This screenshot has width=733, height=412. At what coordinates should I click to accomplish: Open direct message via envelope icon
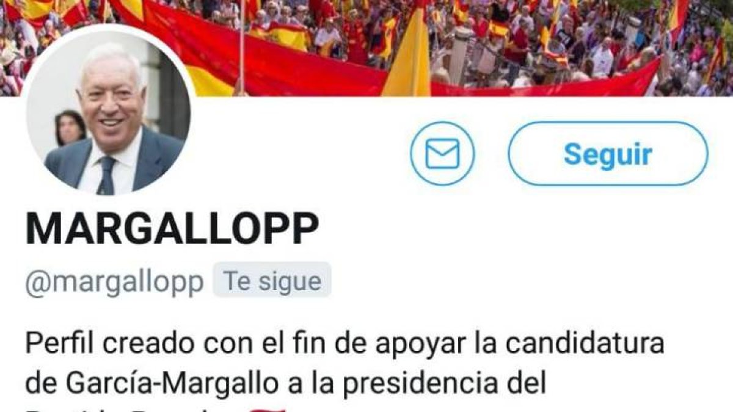(x=442, y=153)
